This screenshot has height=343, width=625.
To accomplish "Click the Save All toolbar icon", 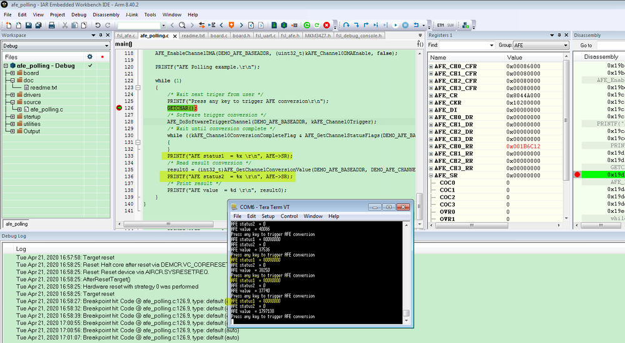I will 38,25.
